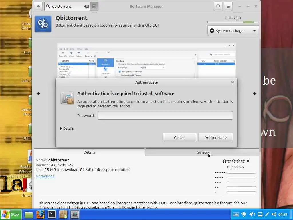Click the one-star rating bar

tap(241, 192)
